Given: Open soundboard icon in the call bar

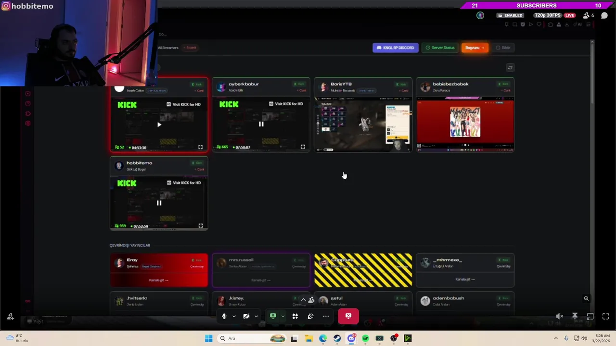Looking at the screenshot, I should pos(310,316).
